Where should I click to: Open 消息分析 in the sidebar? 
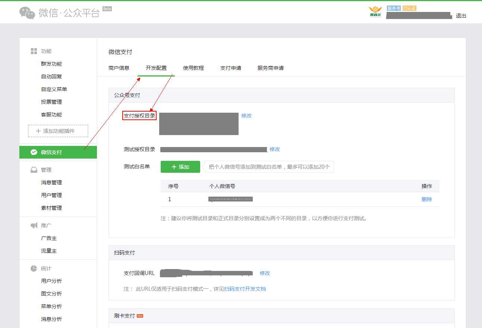(51, 319)
